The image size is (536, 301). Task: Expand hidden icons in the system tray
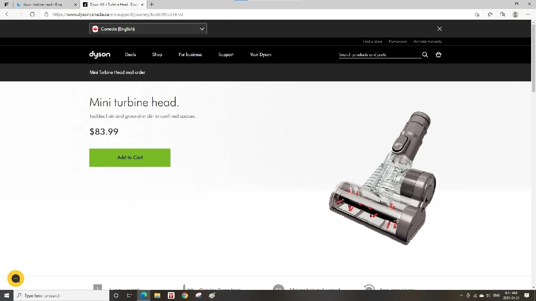pos(461,295)
